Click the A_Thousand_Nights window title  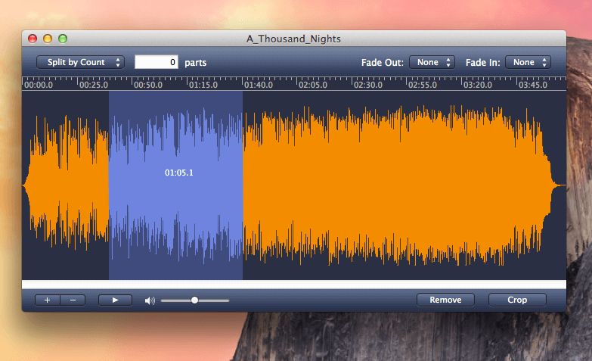pos(294,39)
